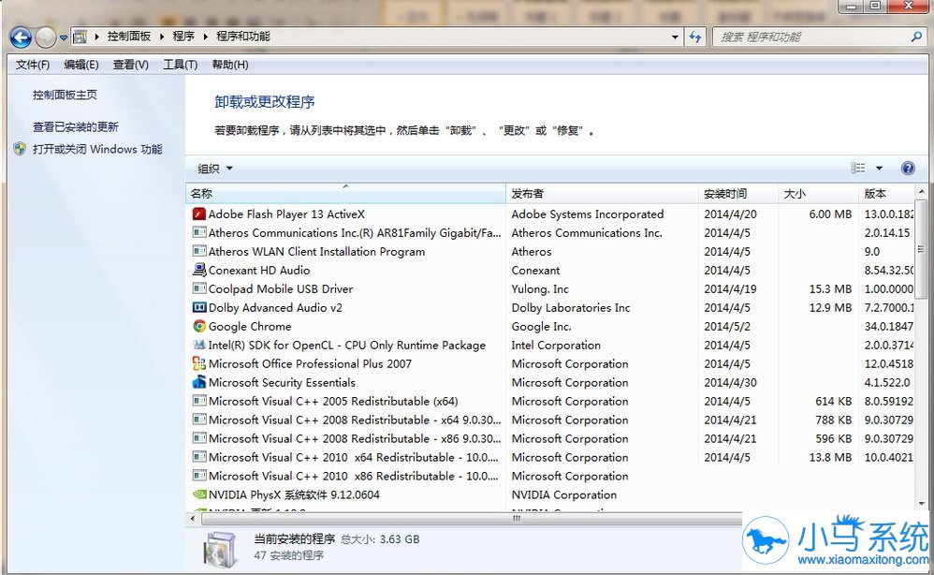Expand the arrow after 控制面板 breadcrumb
The image size is (934, 575).
(x=161, y=37)
